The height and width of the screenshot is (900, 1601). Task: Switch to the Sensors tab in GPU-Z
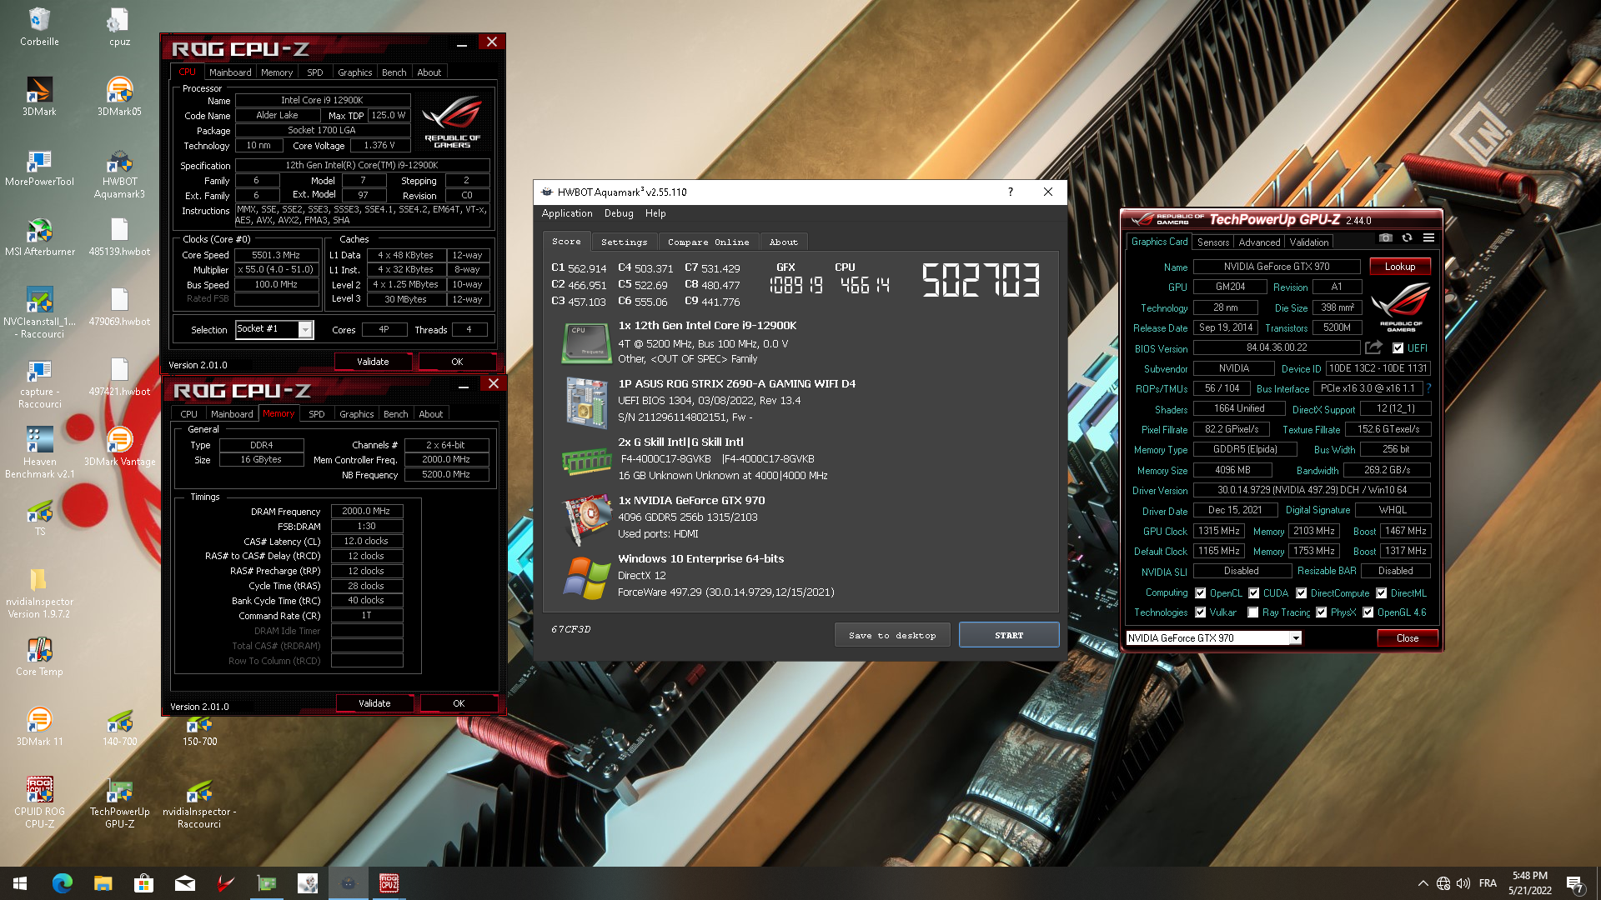pos(1213,242)
